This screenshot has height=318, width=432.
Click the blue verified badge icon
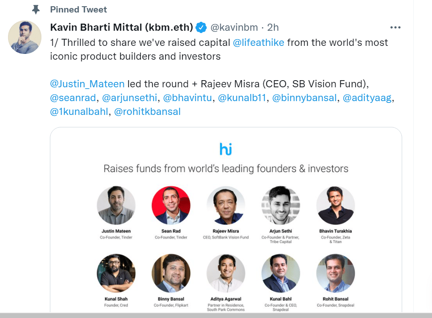tap(201, 27)
